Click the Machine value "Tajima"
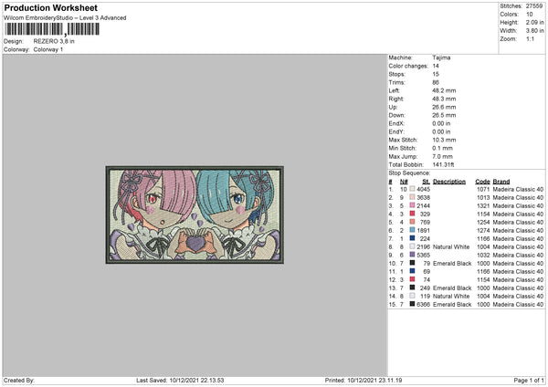The image size is (548, 387). click(x=441, y=58)
